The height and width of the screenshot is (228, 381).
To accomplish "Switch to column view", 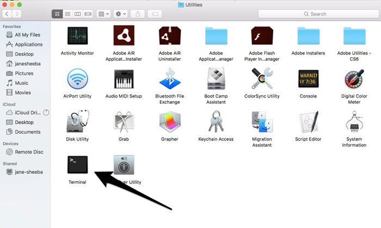I will point(78,14).
